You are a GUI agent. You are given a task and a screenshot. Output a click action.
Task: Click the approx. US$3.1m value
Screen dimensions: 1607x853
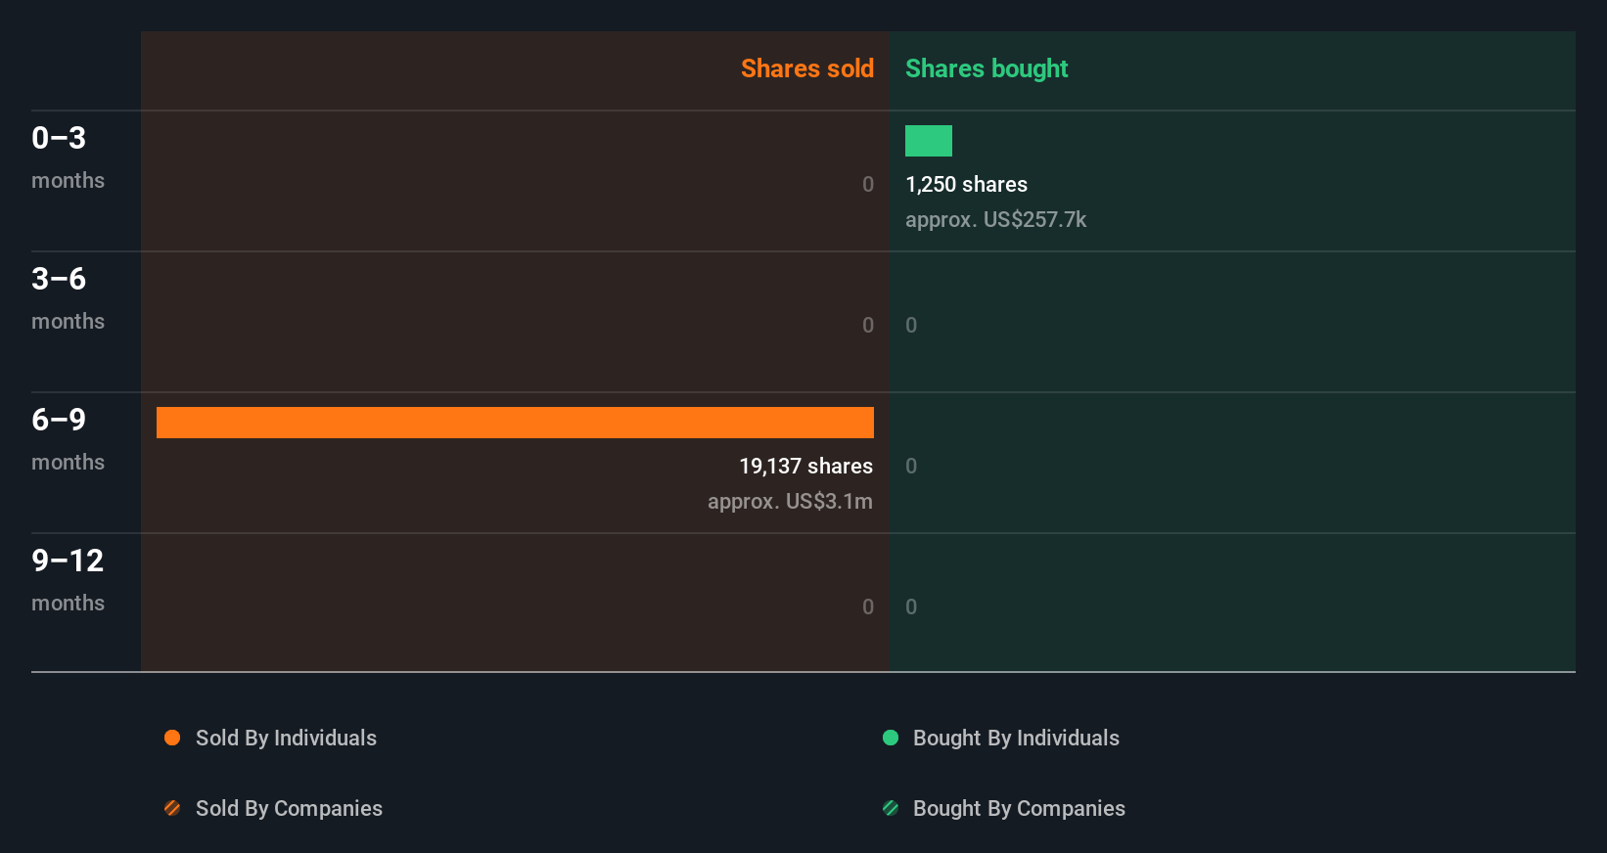(790, 502)
